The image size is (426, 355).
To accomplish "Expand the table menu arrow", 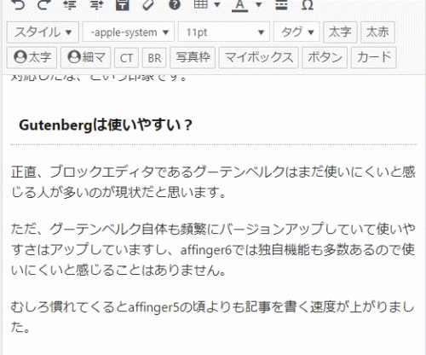I will pyautogui.click(x=217, y=4).
